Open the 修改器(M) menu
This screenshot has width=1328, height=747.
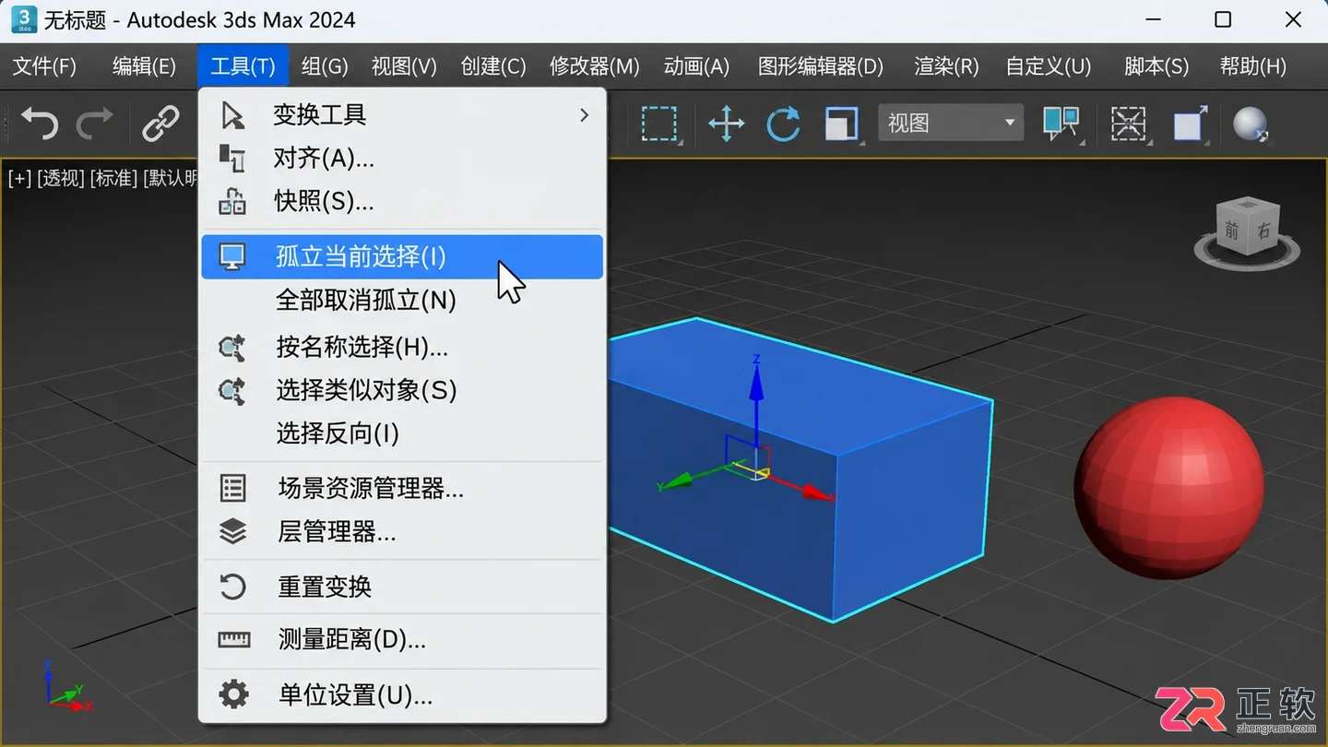595,66
